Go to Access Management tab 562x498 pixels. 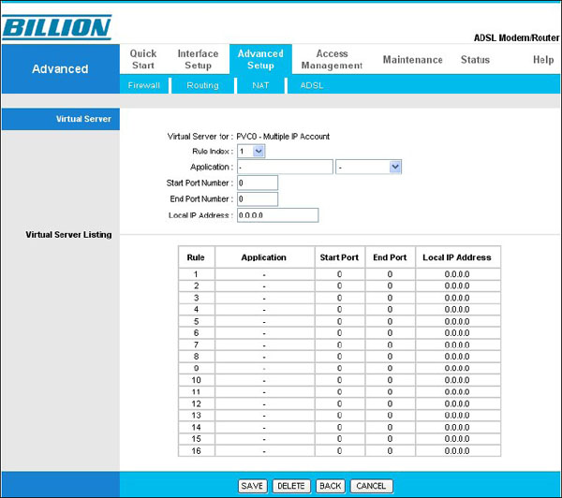pos(332,60)
